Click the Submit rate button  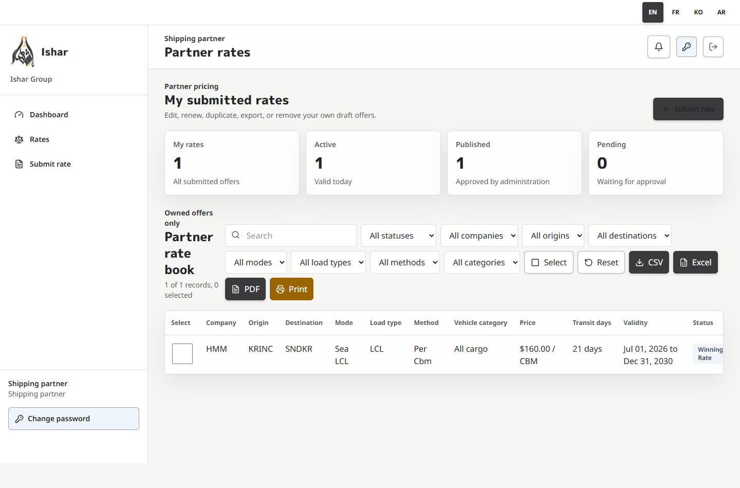(688, 109)
